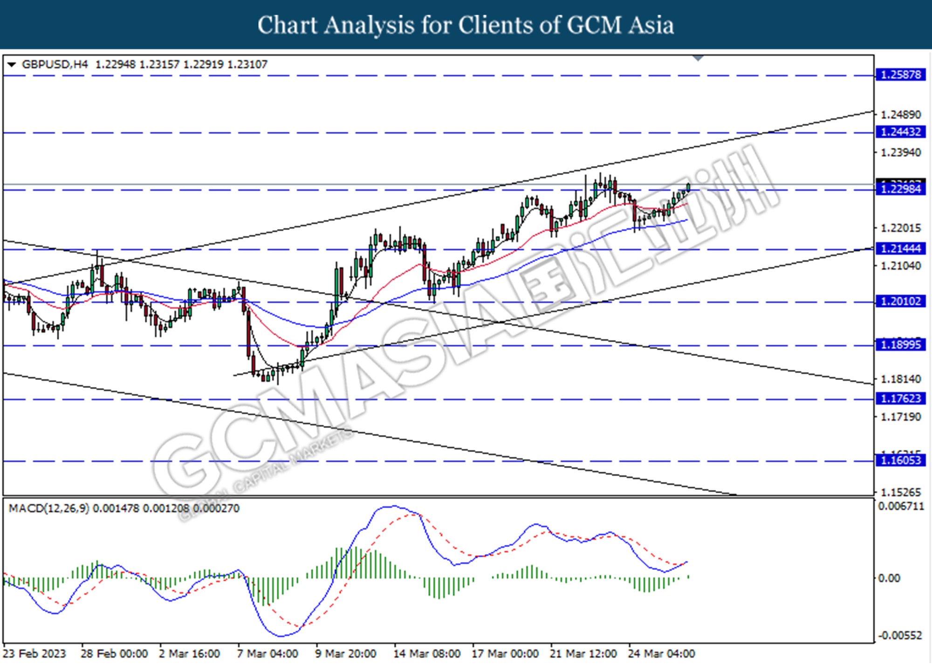932x665 pixels.
Task: Select the 1.18995 price level label
Action: click(900, 345)
